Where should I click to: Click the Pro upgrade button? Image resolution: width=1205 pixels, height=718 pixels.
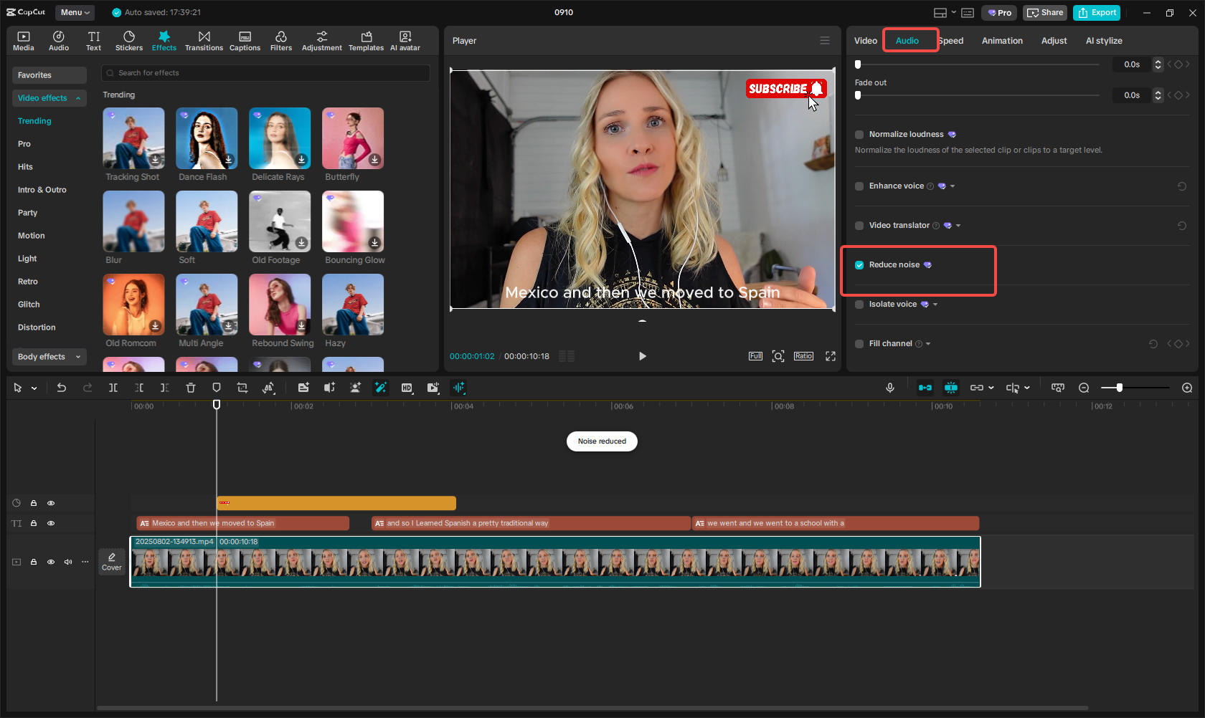999,13
